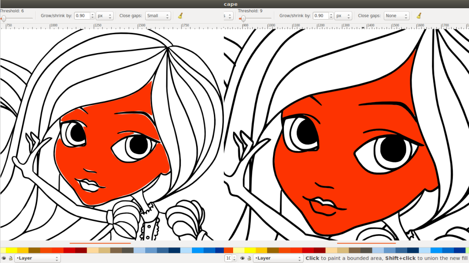Open the Close gaps dropdown set to Small

[158, 16]
